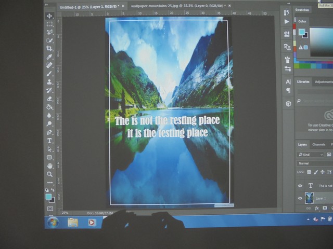The image size is (333, 249).
Task: Select the Pen tool
Action: (x=50, y=132)
